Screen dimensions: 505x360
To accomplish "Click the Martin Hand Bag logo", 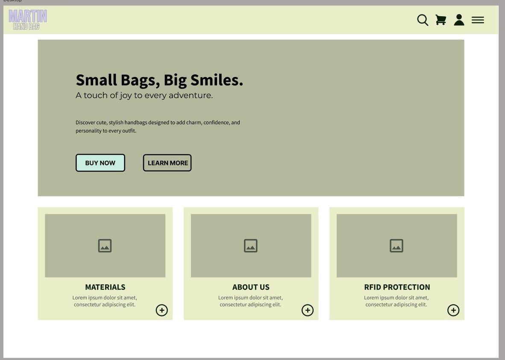I will pos(28,20).
